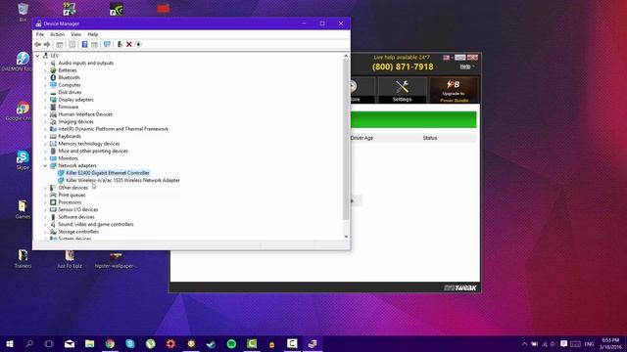627x352 pixels.
Task: Select Killer E2400 Gigabit Ethernet Controller
Action: point(108,173)
